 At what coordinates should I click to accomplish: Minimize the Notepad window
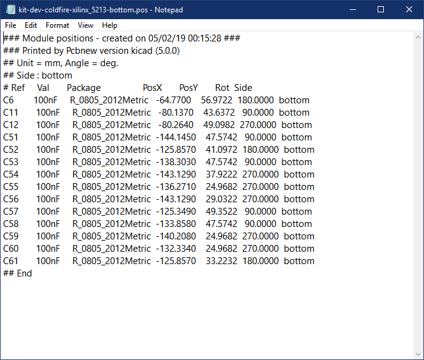tap(352, 9)
